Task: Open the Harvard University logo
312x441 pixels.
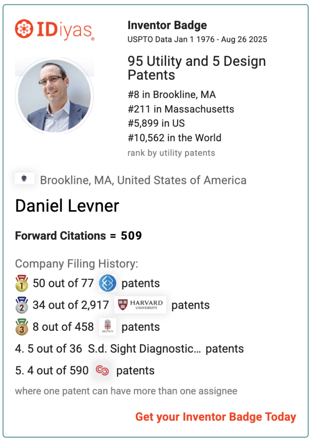Action: [140, 305]
